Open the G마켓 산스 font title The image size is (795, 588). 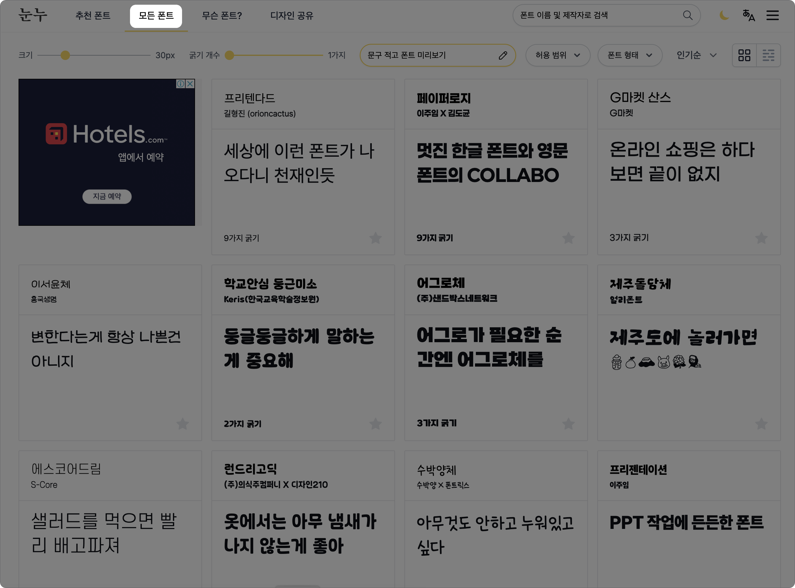coord(640,97)
